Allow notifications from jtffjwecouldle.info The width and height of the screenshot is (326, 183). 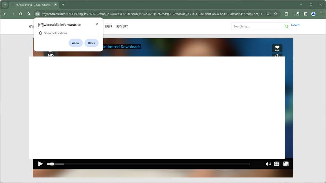tap(76, 43)
